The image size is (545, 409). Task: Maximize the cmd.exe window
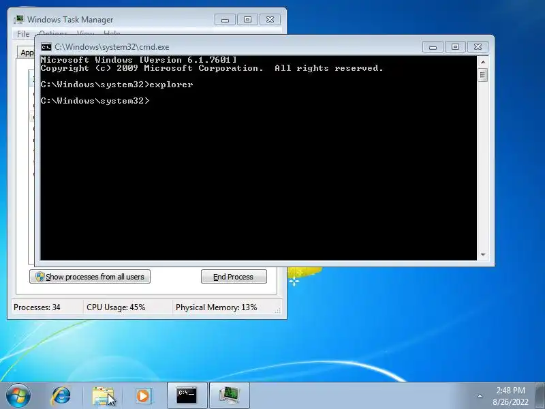455,47
